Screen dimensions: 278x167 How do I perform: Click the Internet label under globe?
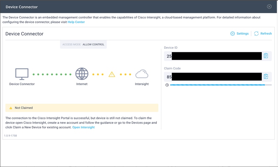pos(82,84)
